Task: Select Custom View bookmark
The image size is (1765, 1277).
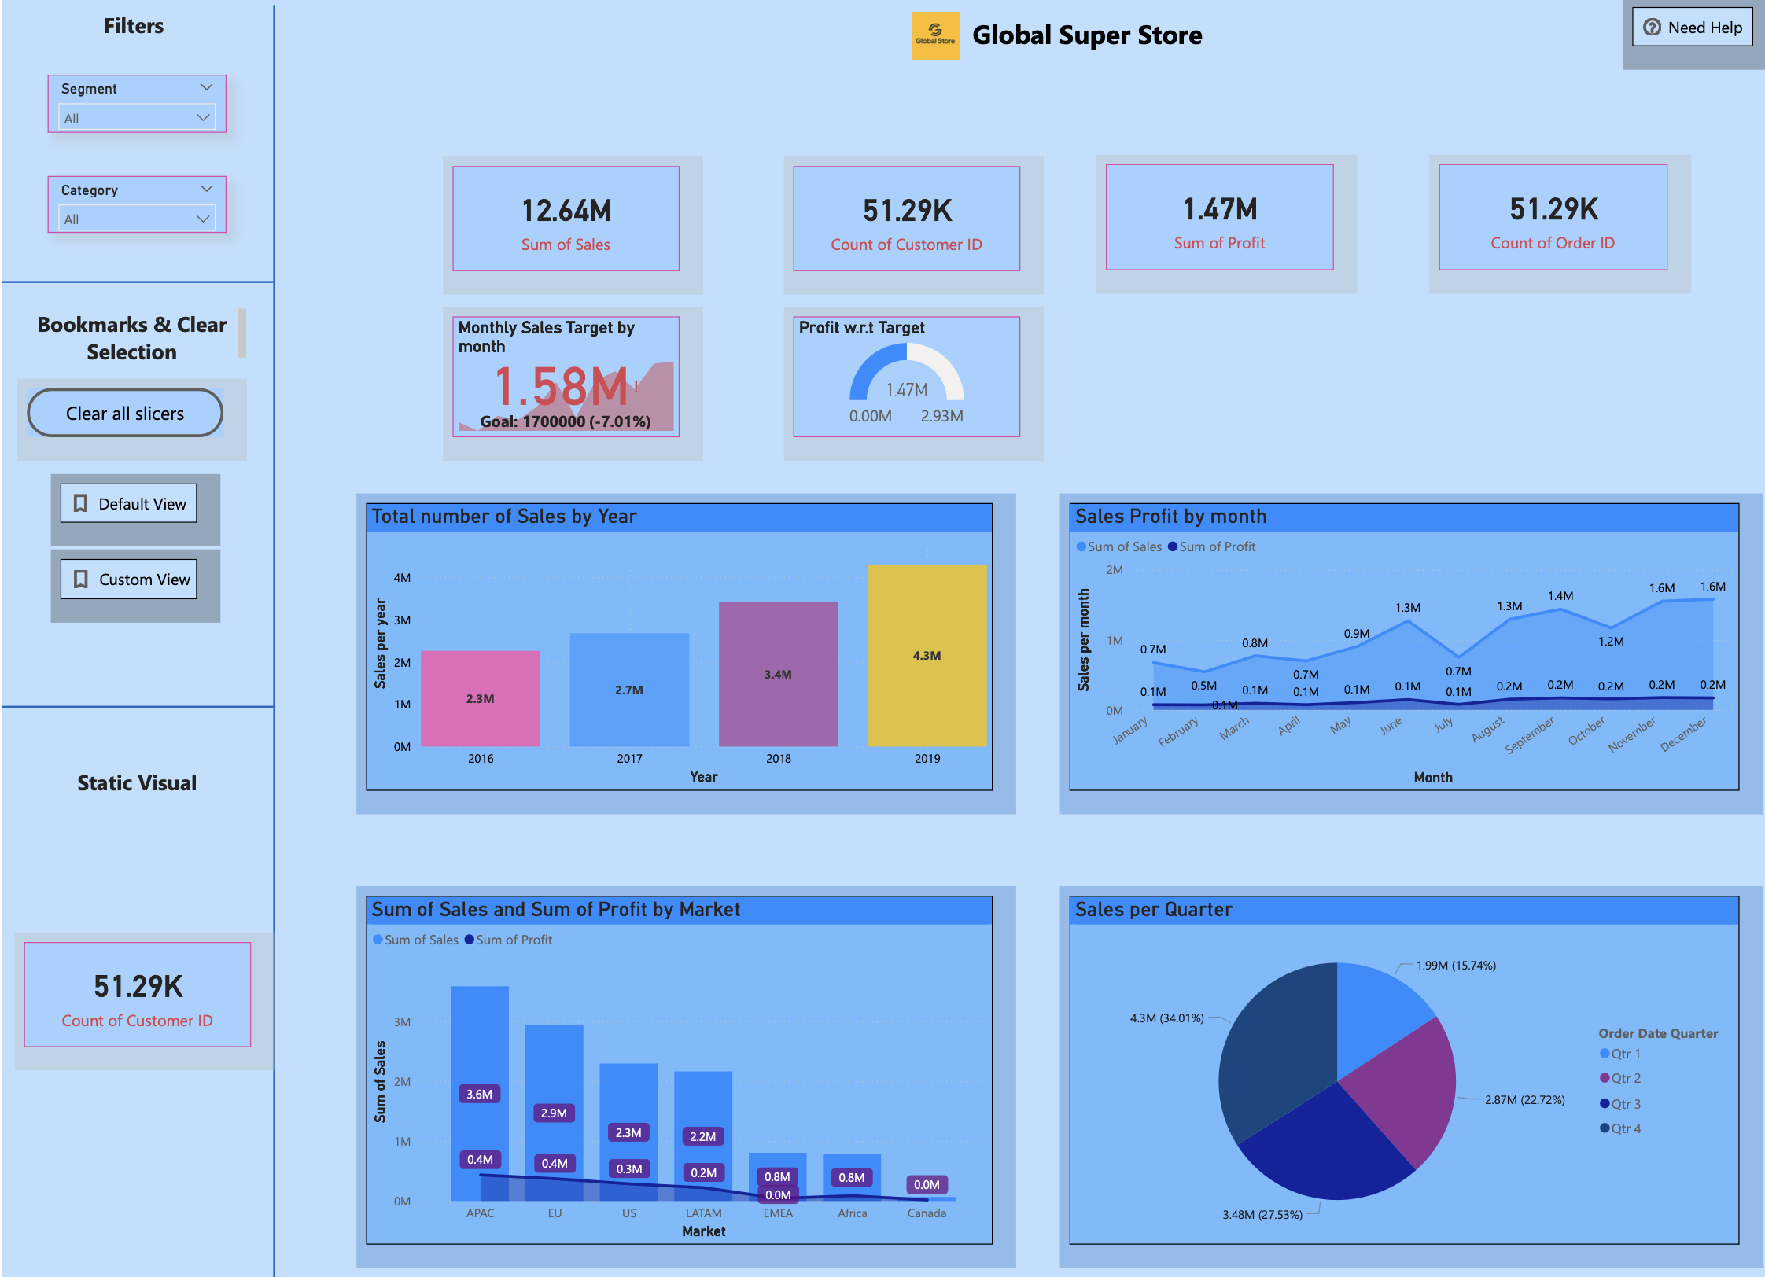Action: pyautogui.click(x=128, y=579)
